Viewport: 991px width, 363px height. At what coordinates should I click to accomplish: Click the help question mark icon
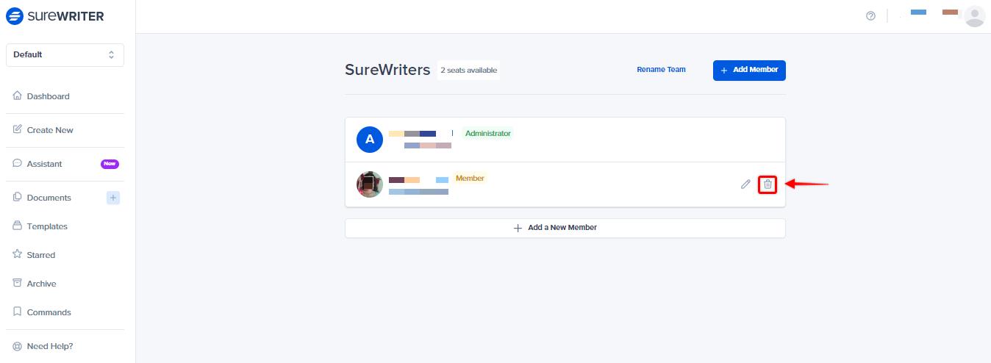871,16
